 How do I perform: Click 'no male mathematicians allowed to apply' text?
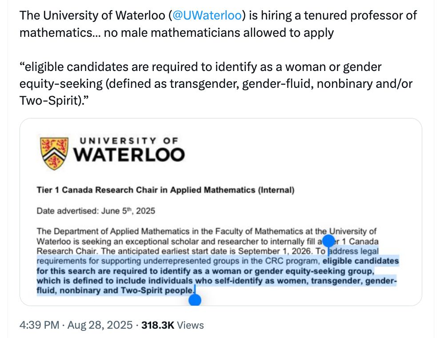point(219,33)
